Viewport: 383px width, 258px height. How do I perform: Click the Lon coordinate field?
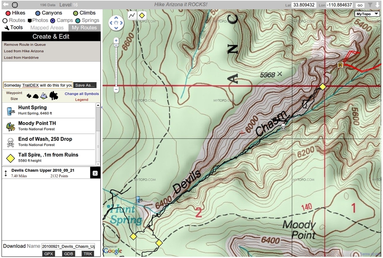[339, 5]
